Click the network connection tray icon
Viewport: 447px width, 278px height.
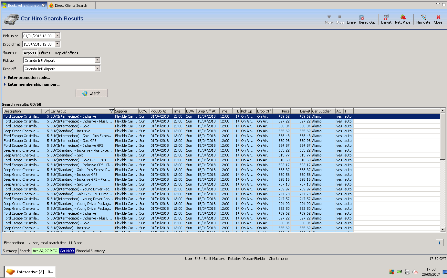[x=408, y=272]
